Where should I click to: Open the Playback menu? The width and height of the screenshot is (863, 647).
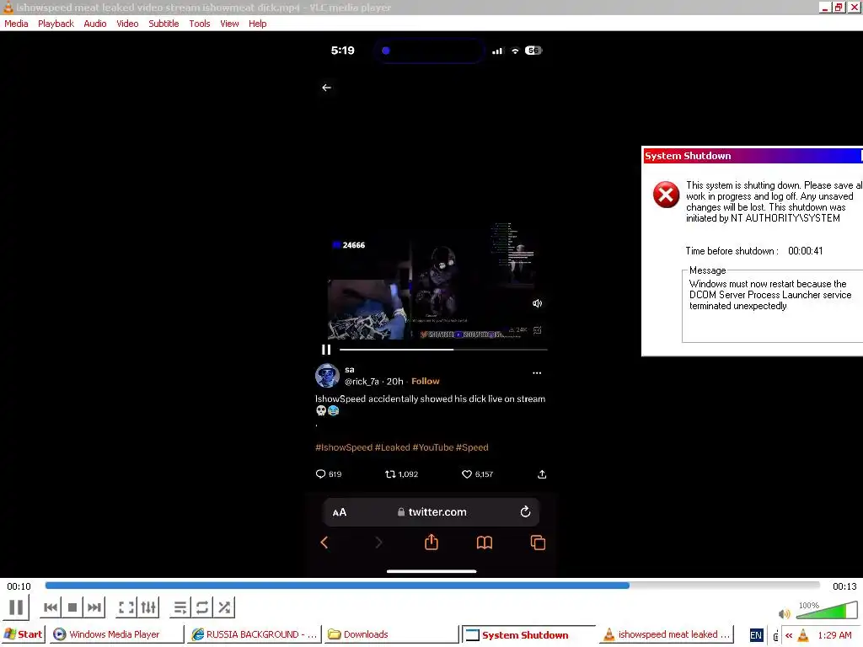pos(56,24)
